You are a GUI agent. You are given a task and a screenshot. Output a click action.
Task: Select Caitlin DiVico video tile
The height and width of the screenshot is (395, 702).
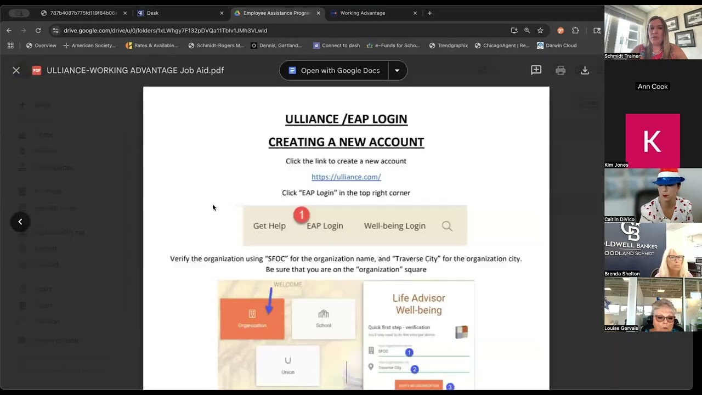(653, 195)
